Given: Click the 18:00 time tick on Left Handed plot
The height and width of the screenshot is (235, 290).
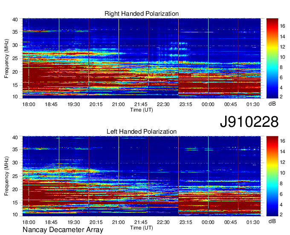Looking at the screenshot, I should tap(29, 222).
